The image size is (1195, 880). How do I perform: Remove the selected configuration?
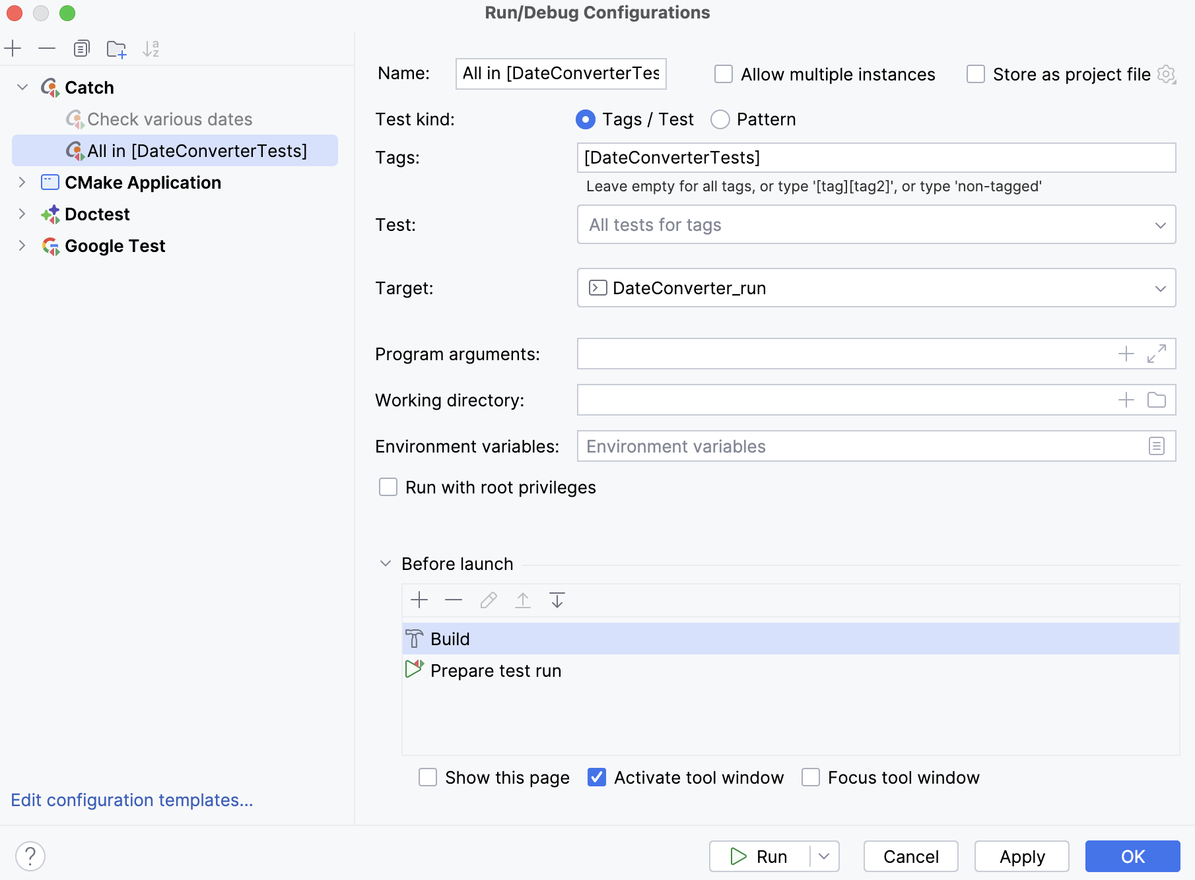coord(46,48)
